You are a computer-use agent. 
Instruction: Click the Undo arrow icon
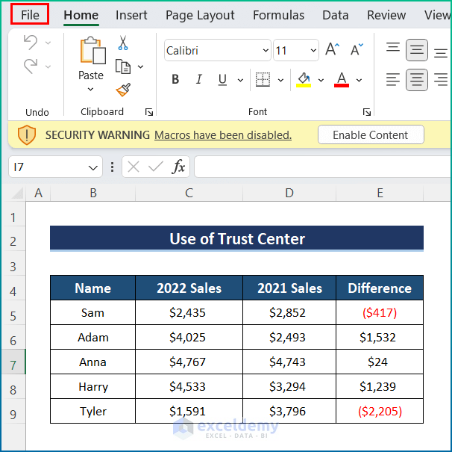[x=31, y=42]
